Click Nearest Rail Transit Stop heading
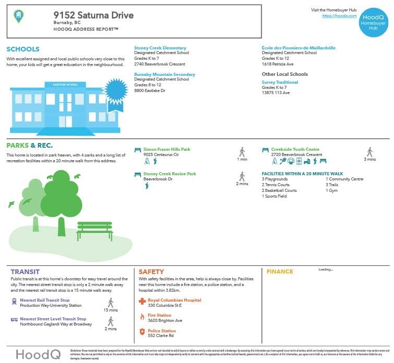The width and height of the screenshot is (394, 363). coord(45,300)
